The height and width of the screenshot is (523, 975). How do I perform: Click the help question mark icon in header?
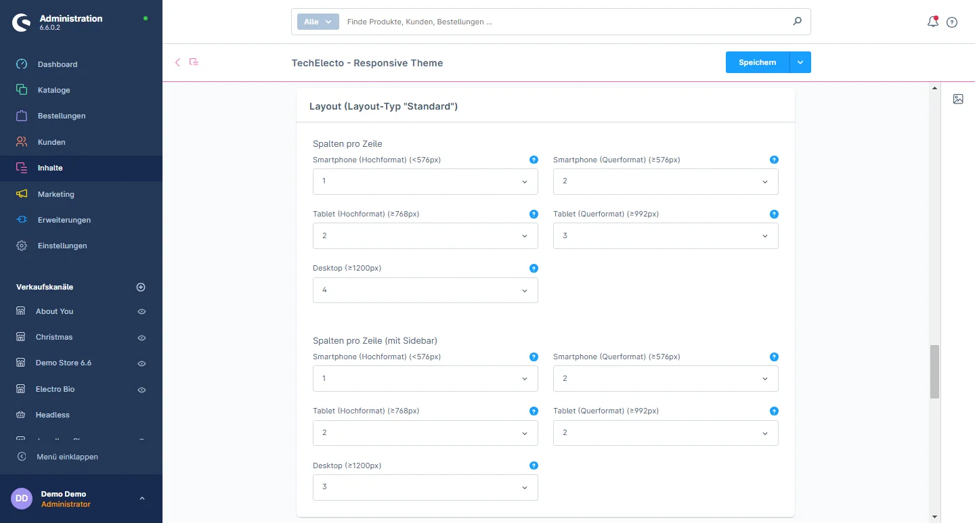(952, 22)
